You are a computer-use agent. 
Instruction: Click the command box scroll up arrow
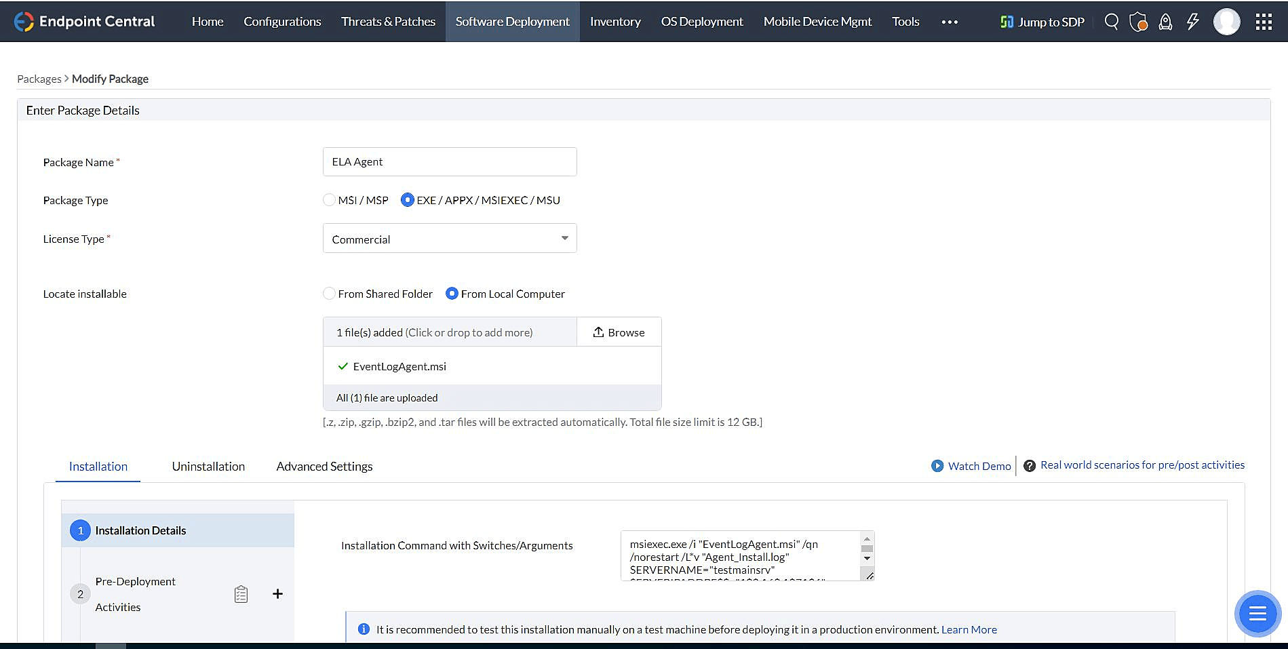[x=867, y=538]
